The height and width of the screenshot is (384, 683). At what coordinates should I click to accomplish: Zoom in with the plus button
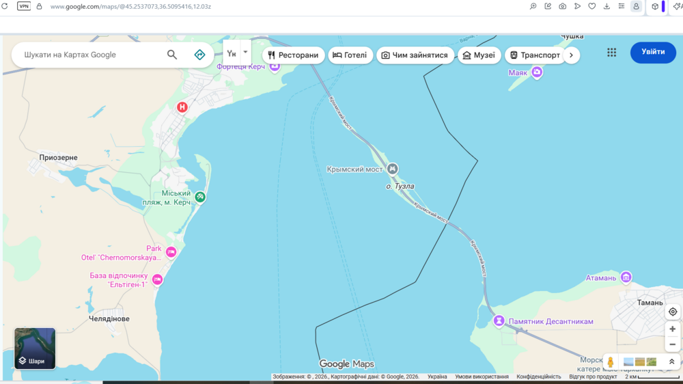(673, 329)
